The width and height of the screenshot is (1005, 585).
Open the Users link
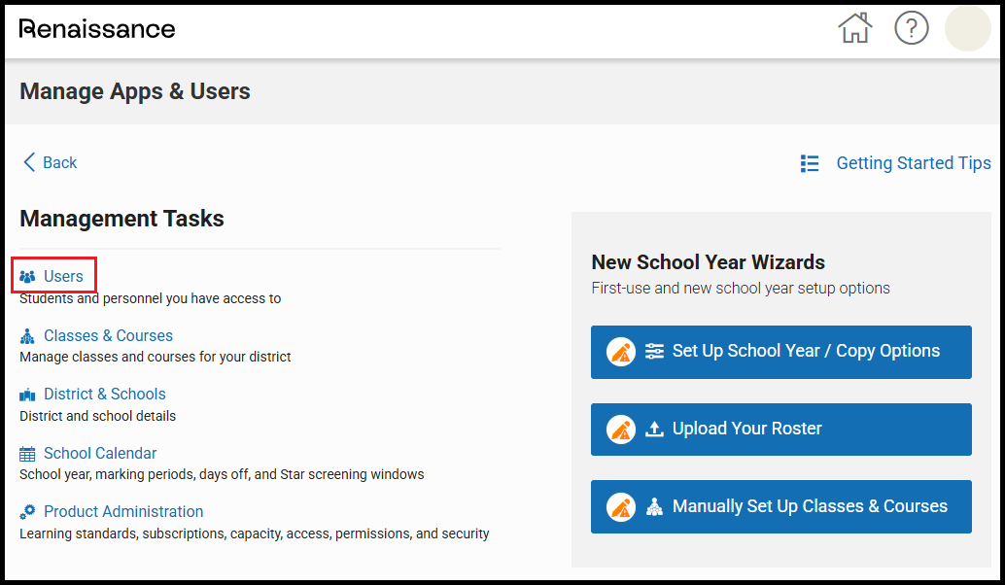coord(63,277)
